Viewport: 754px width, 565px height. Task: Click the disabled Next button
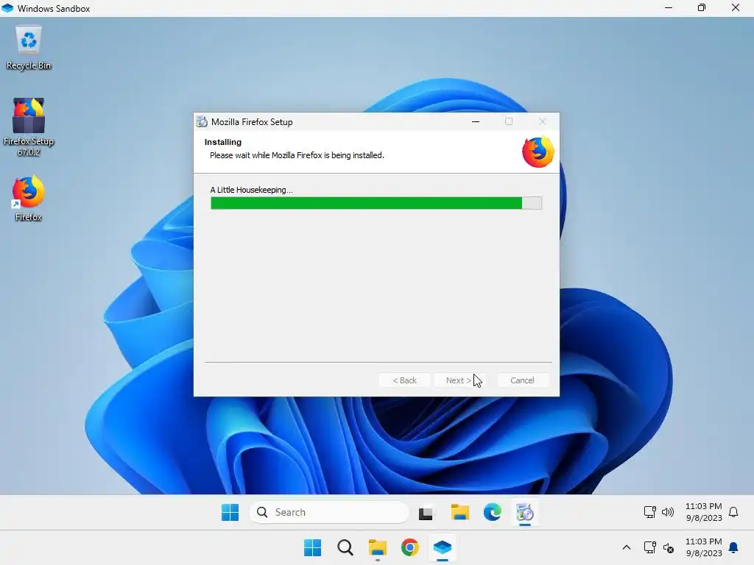click(459, 380)
